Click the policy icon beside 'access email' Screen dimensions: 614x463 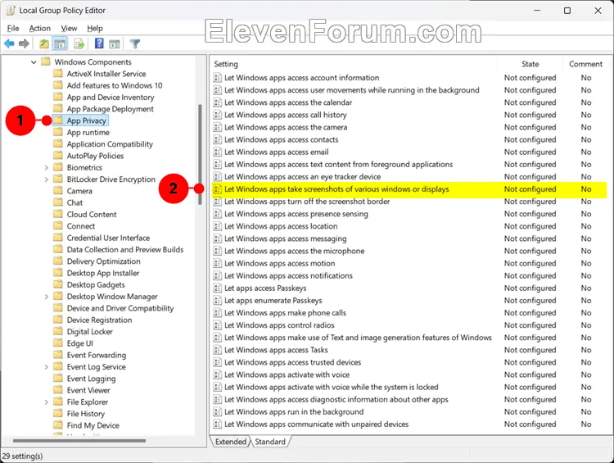tap(217, 152)
